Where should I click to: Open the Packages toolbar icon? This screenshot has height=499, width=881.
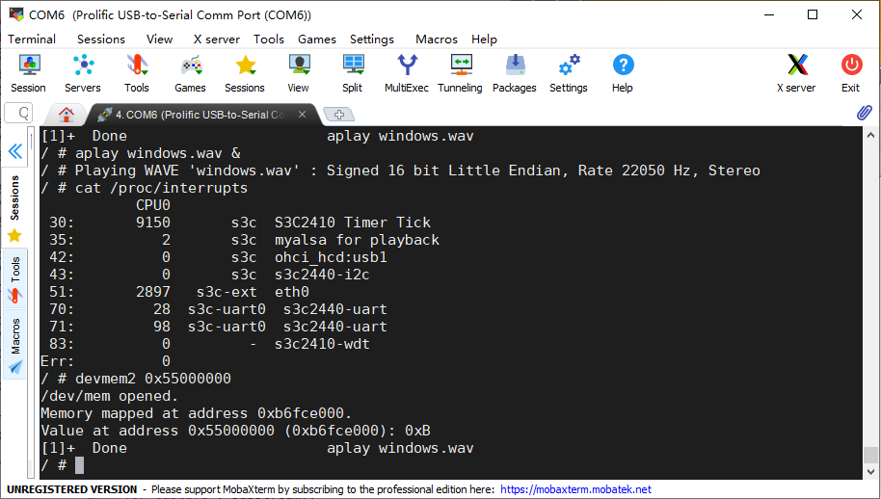click(514, 73)
